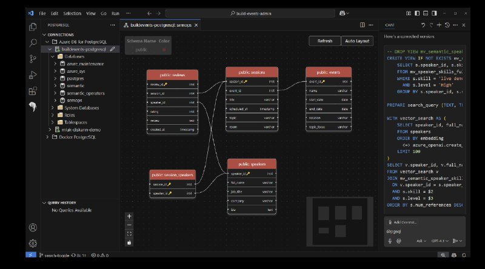
Task: Open errors and warnings count in the status bar
Action: (99, 255)
